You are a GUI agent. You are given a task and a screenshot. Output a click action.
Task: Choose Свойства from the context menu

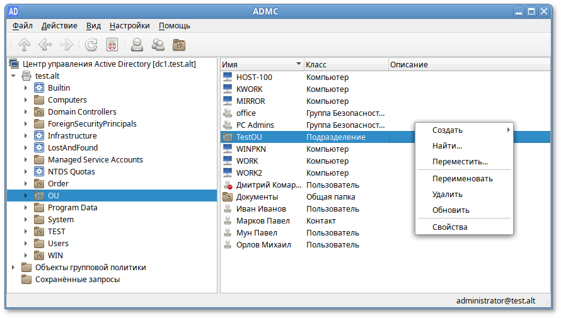coord(450,227)
